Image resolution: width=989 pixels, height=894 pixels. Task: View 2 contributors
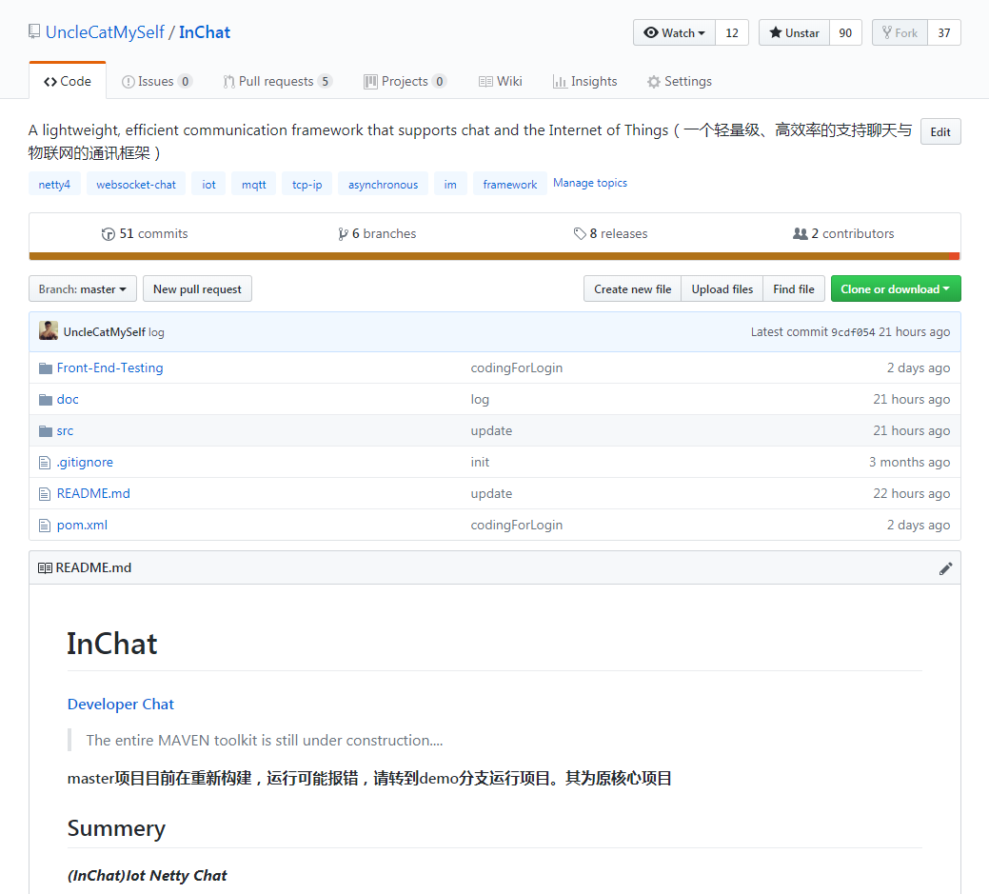[843, 234]
